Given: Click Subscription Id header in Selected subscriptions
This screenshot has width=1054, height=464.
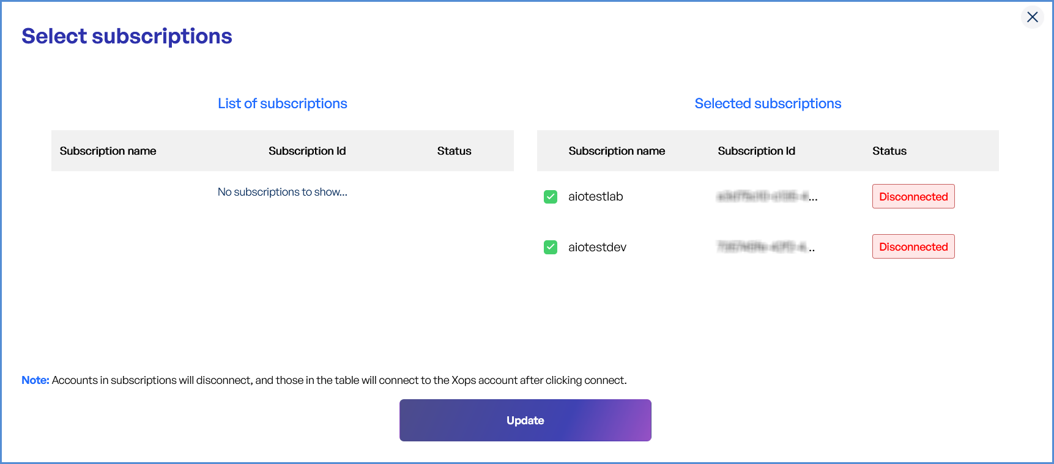Looking at the screenshot, I should tap(756, 151).
